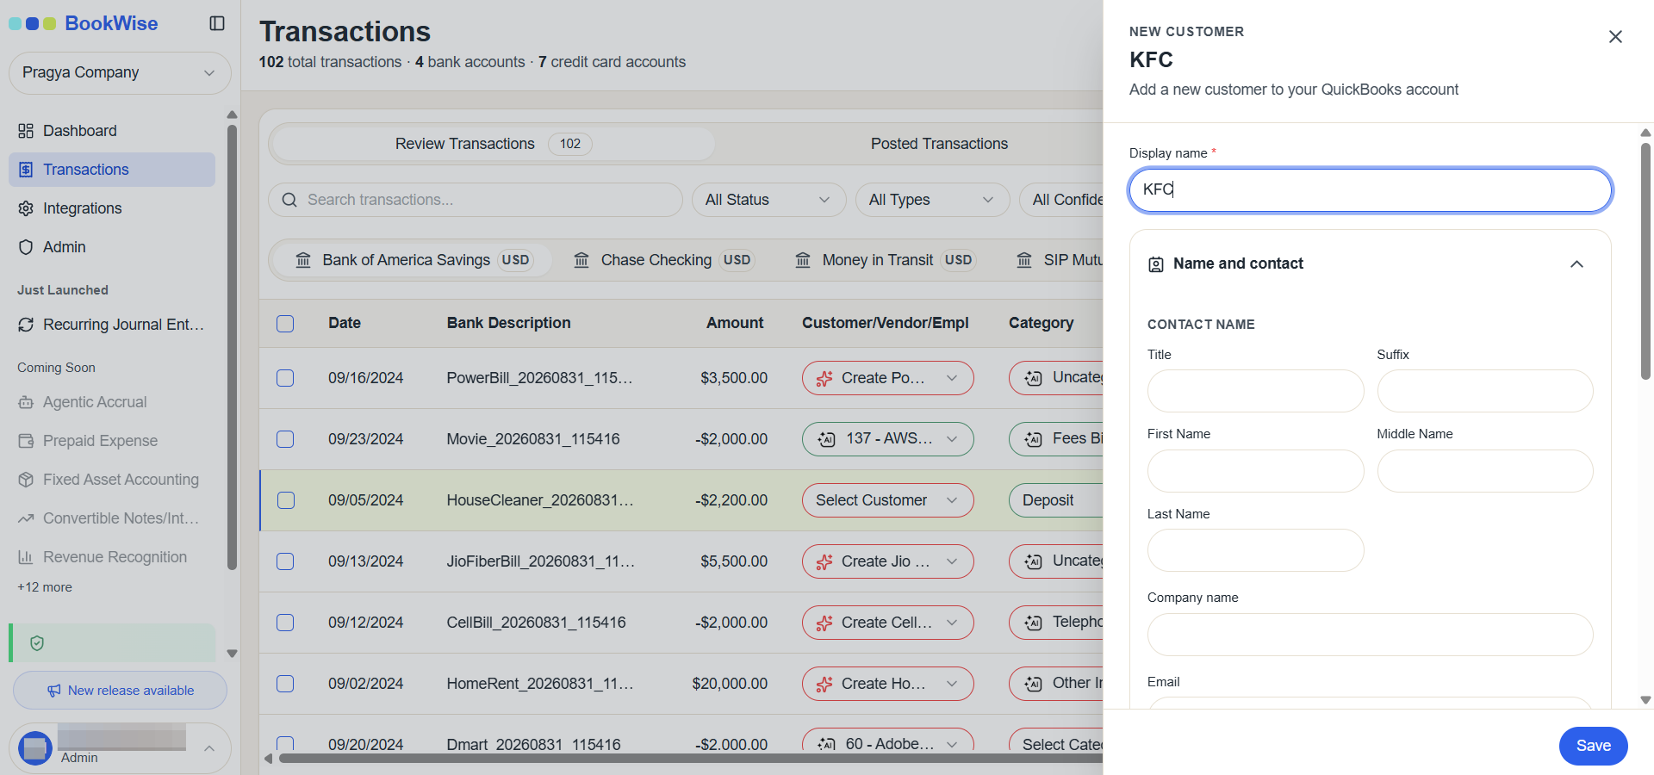Click the Company name input field
Image resolution: width=1654 pixels, height=775 pixels.
tap(1370, 635)
